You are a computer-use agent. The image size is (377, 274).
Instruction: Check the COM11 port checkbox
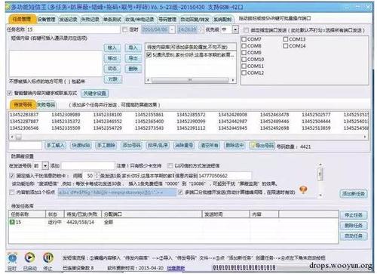click(x=244, y=66)
